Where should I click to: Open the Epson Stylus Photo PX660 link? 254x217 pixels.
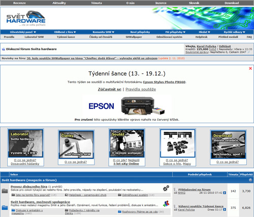point(164,82)
